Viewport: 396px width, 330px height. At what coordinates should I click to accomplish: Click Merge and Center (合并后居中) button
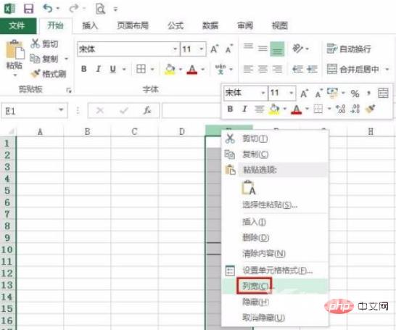352,69
